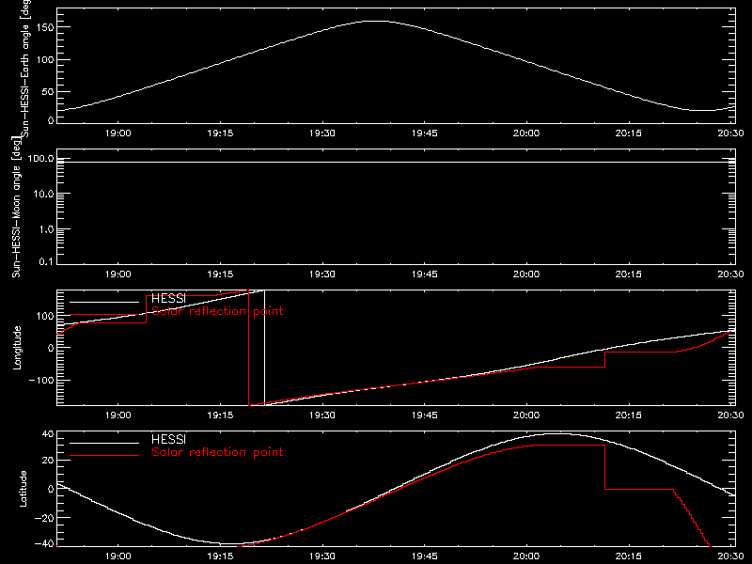Click the 'Longitude' y-axis label
Image resolution: width=752 pixels, height=564 pixels.
click(17, 348)
